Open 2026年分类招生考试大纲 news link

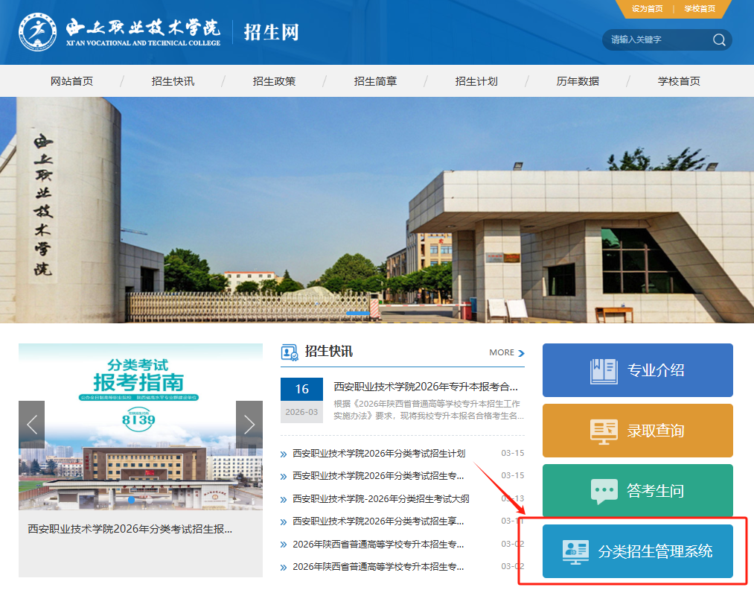pyautogui.click(x=380, y=499)
